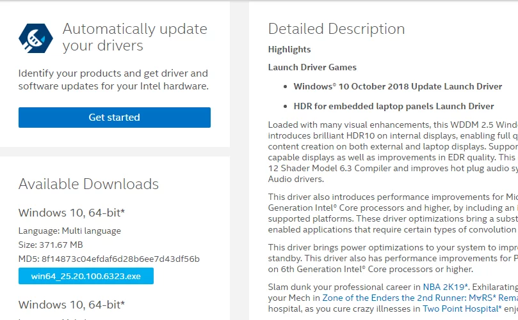Open the NBA 2K19 link

click(x=445, y=287)
